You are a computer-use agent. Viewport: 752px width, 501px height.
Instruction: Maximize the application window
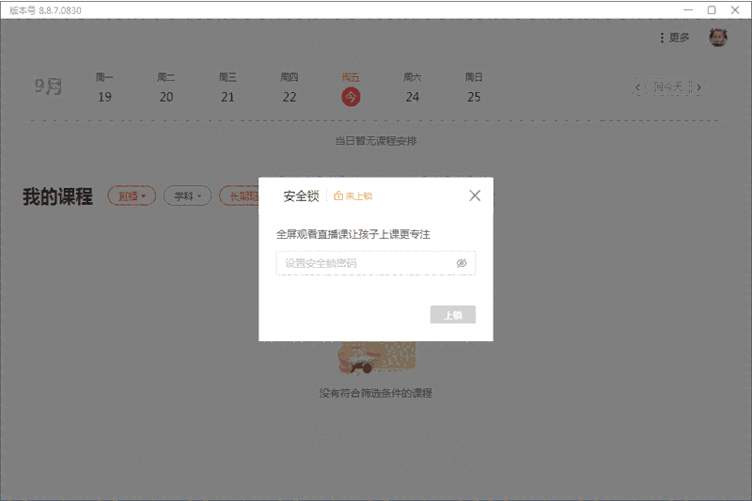pos(712,10)
